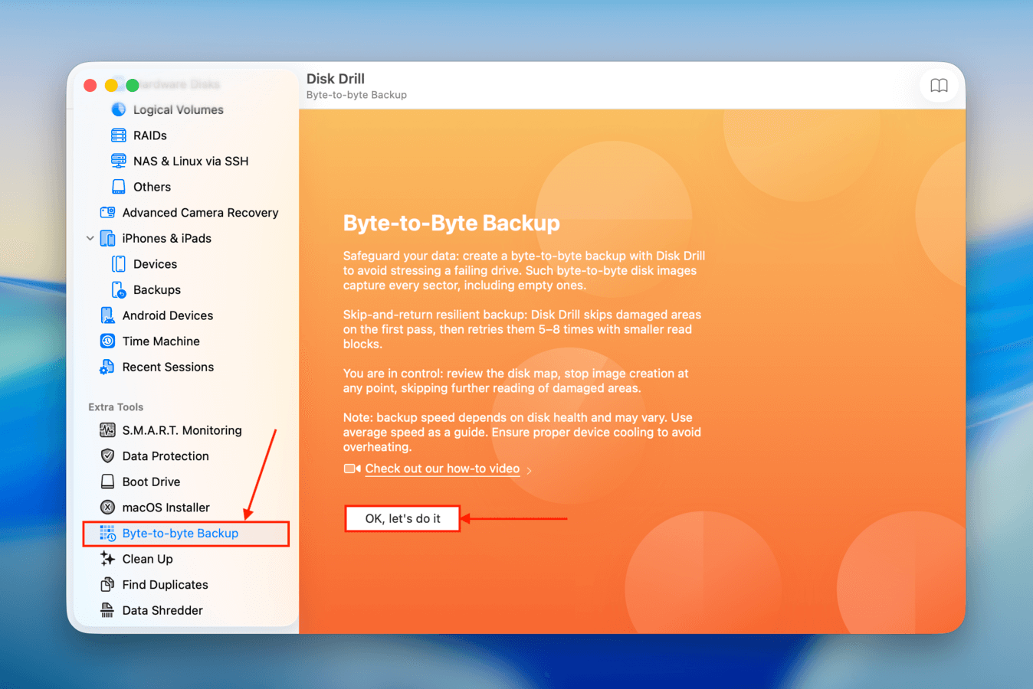
Task: Click the "OK, let's do it" button
Action: [x=402, y=518]
